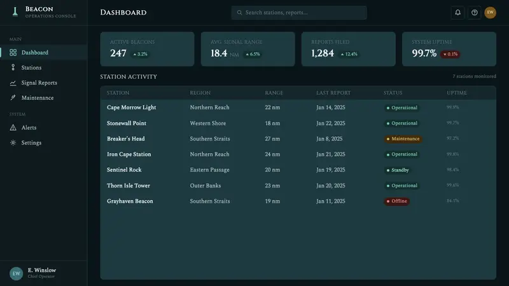The width and height of the screenshot is (509, 286).
Task: Sort by the Region column header
Action: pos(200,93)
